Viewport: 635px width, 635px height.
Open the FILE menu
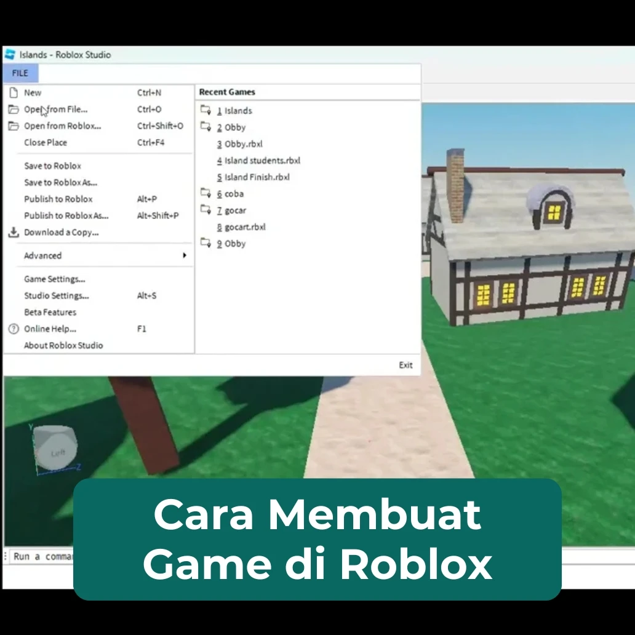coord(20,73)
